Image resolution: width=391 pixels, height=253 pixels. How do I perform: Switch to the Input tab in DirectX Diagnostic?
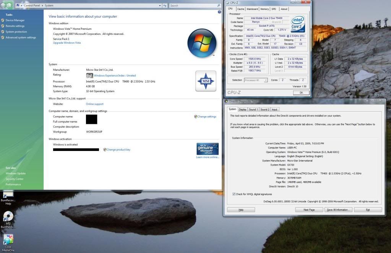(x=274, y=109)
